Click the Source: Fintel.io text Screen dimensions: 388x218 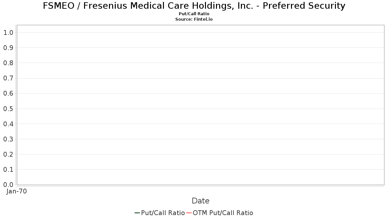(x=194, y=19)
